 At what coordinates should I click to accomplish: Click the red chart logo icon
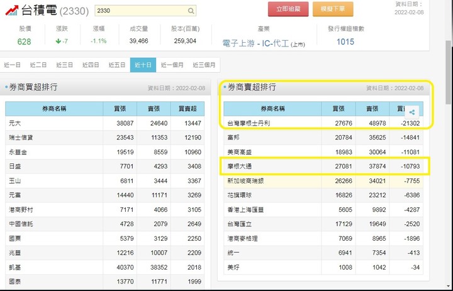point(12,11)
